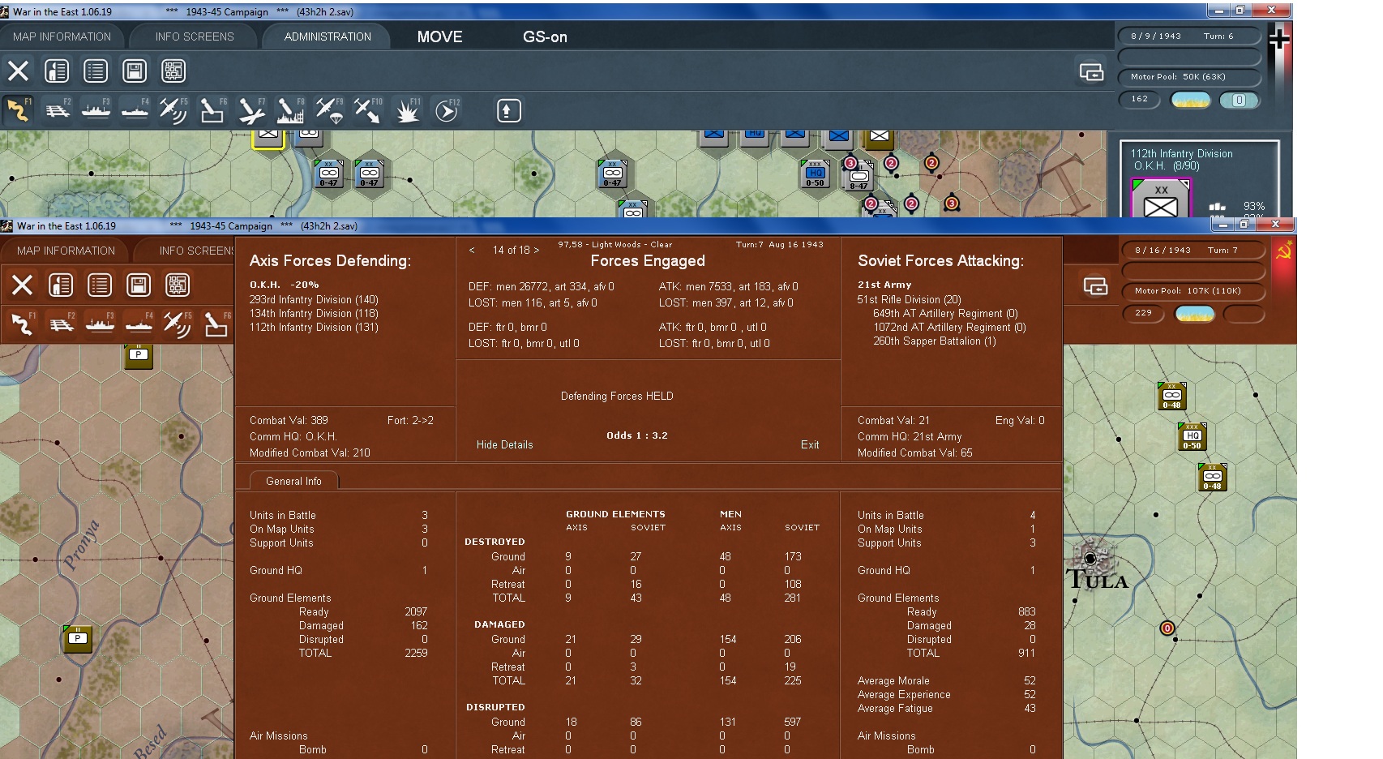Click the yellow HQ 0-50 counter near Tula
Viewport: 1383px width, 759px height.
(1192, 436)
